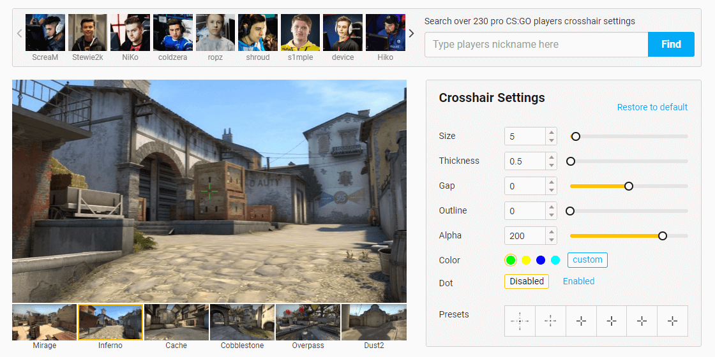
Task: Switch preview map to Mirage
Action: click(x=44, y=323)
